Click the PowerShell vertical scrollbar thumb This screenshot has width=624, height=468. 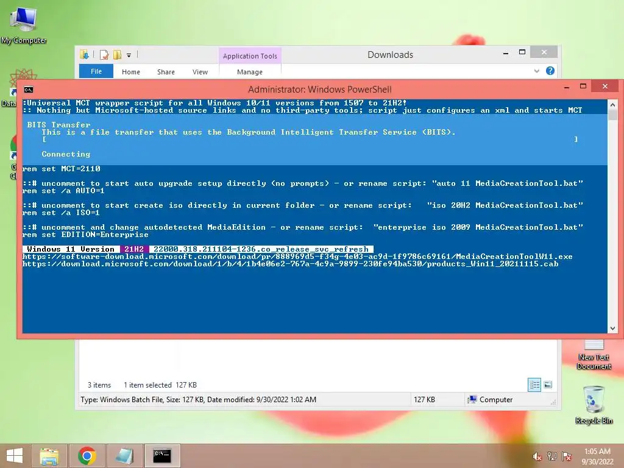pos(613,115)
